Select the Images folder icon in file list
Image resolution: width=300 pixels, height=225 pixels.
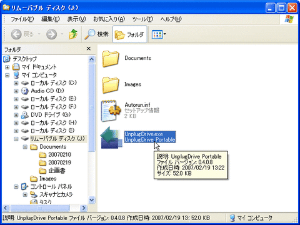pyautogui.click(x=111, y=85)
